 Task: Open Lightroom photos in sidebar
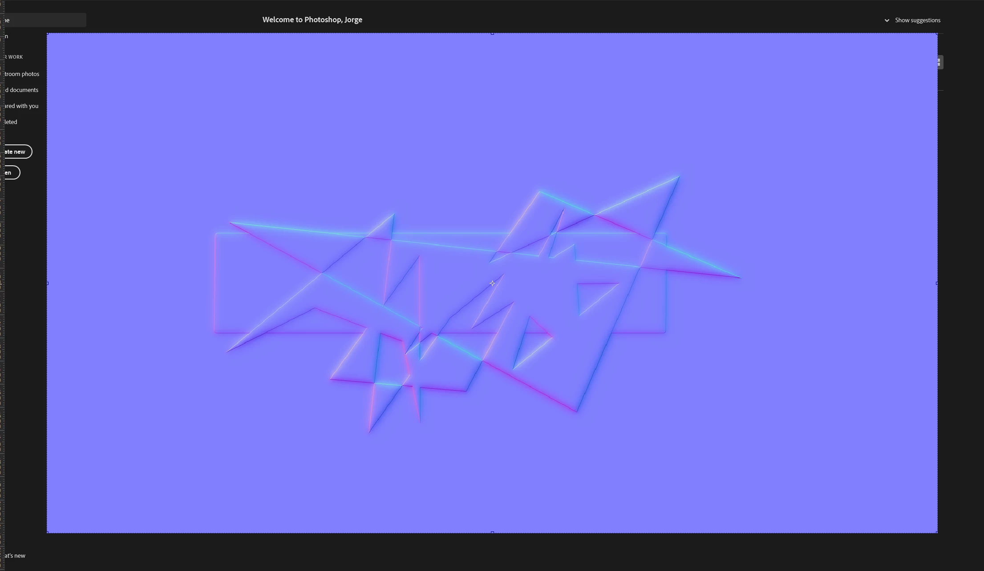[x=22, y=74]
